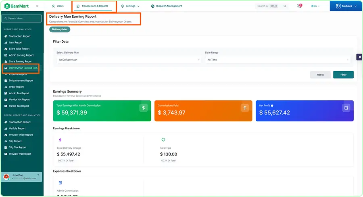Click the Net Profit info icon
363x197 pixels.
coord(272,106)
